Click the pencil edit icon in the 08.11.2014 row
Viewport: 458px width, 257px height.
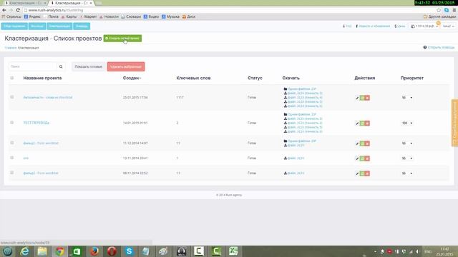(357, 173)
